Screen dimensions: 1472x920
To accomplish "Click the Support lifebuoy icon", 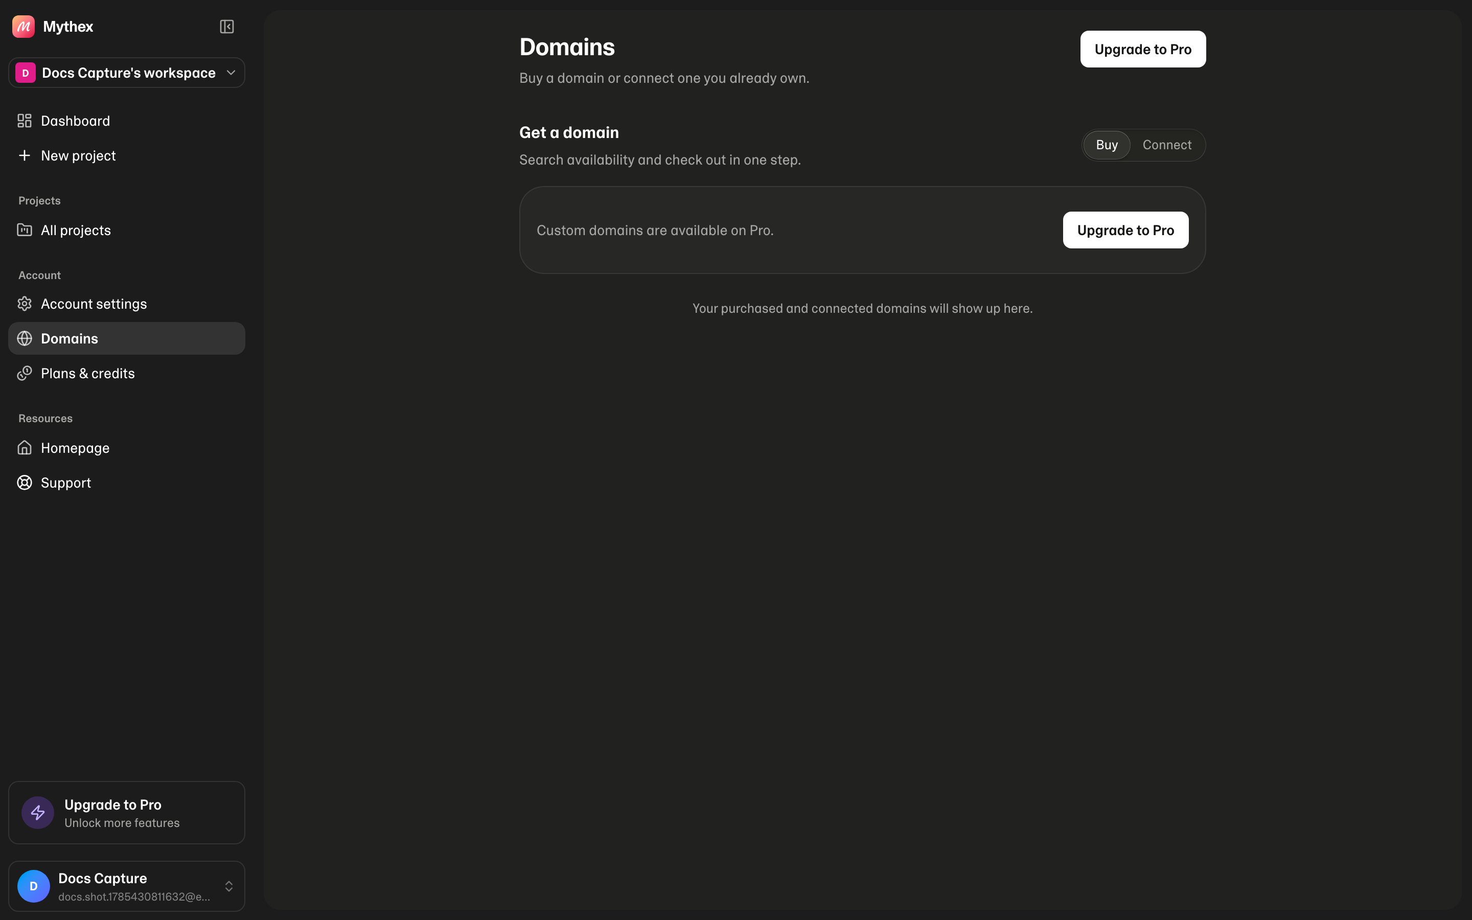I will coord(25,482).
